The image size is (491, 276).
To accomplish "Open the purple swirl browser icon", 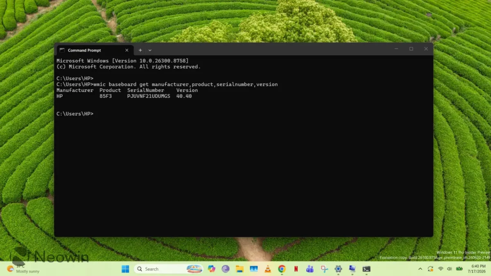I will tap(225, 269).
